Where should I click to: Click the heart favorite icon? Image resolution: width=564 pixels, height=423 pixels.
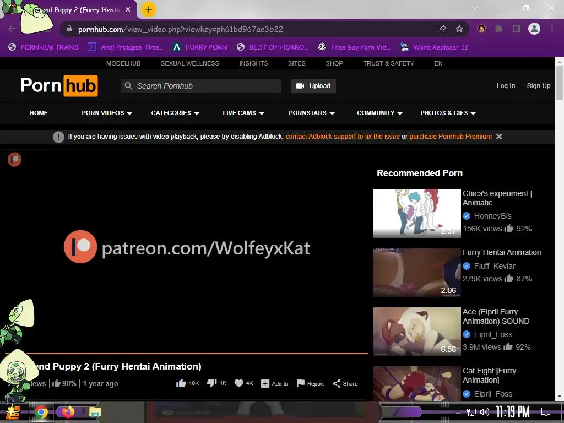pos(239,383)
